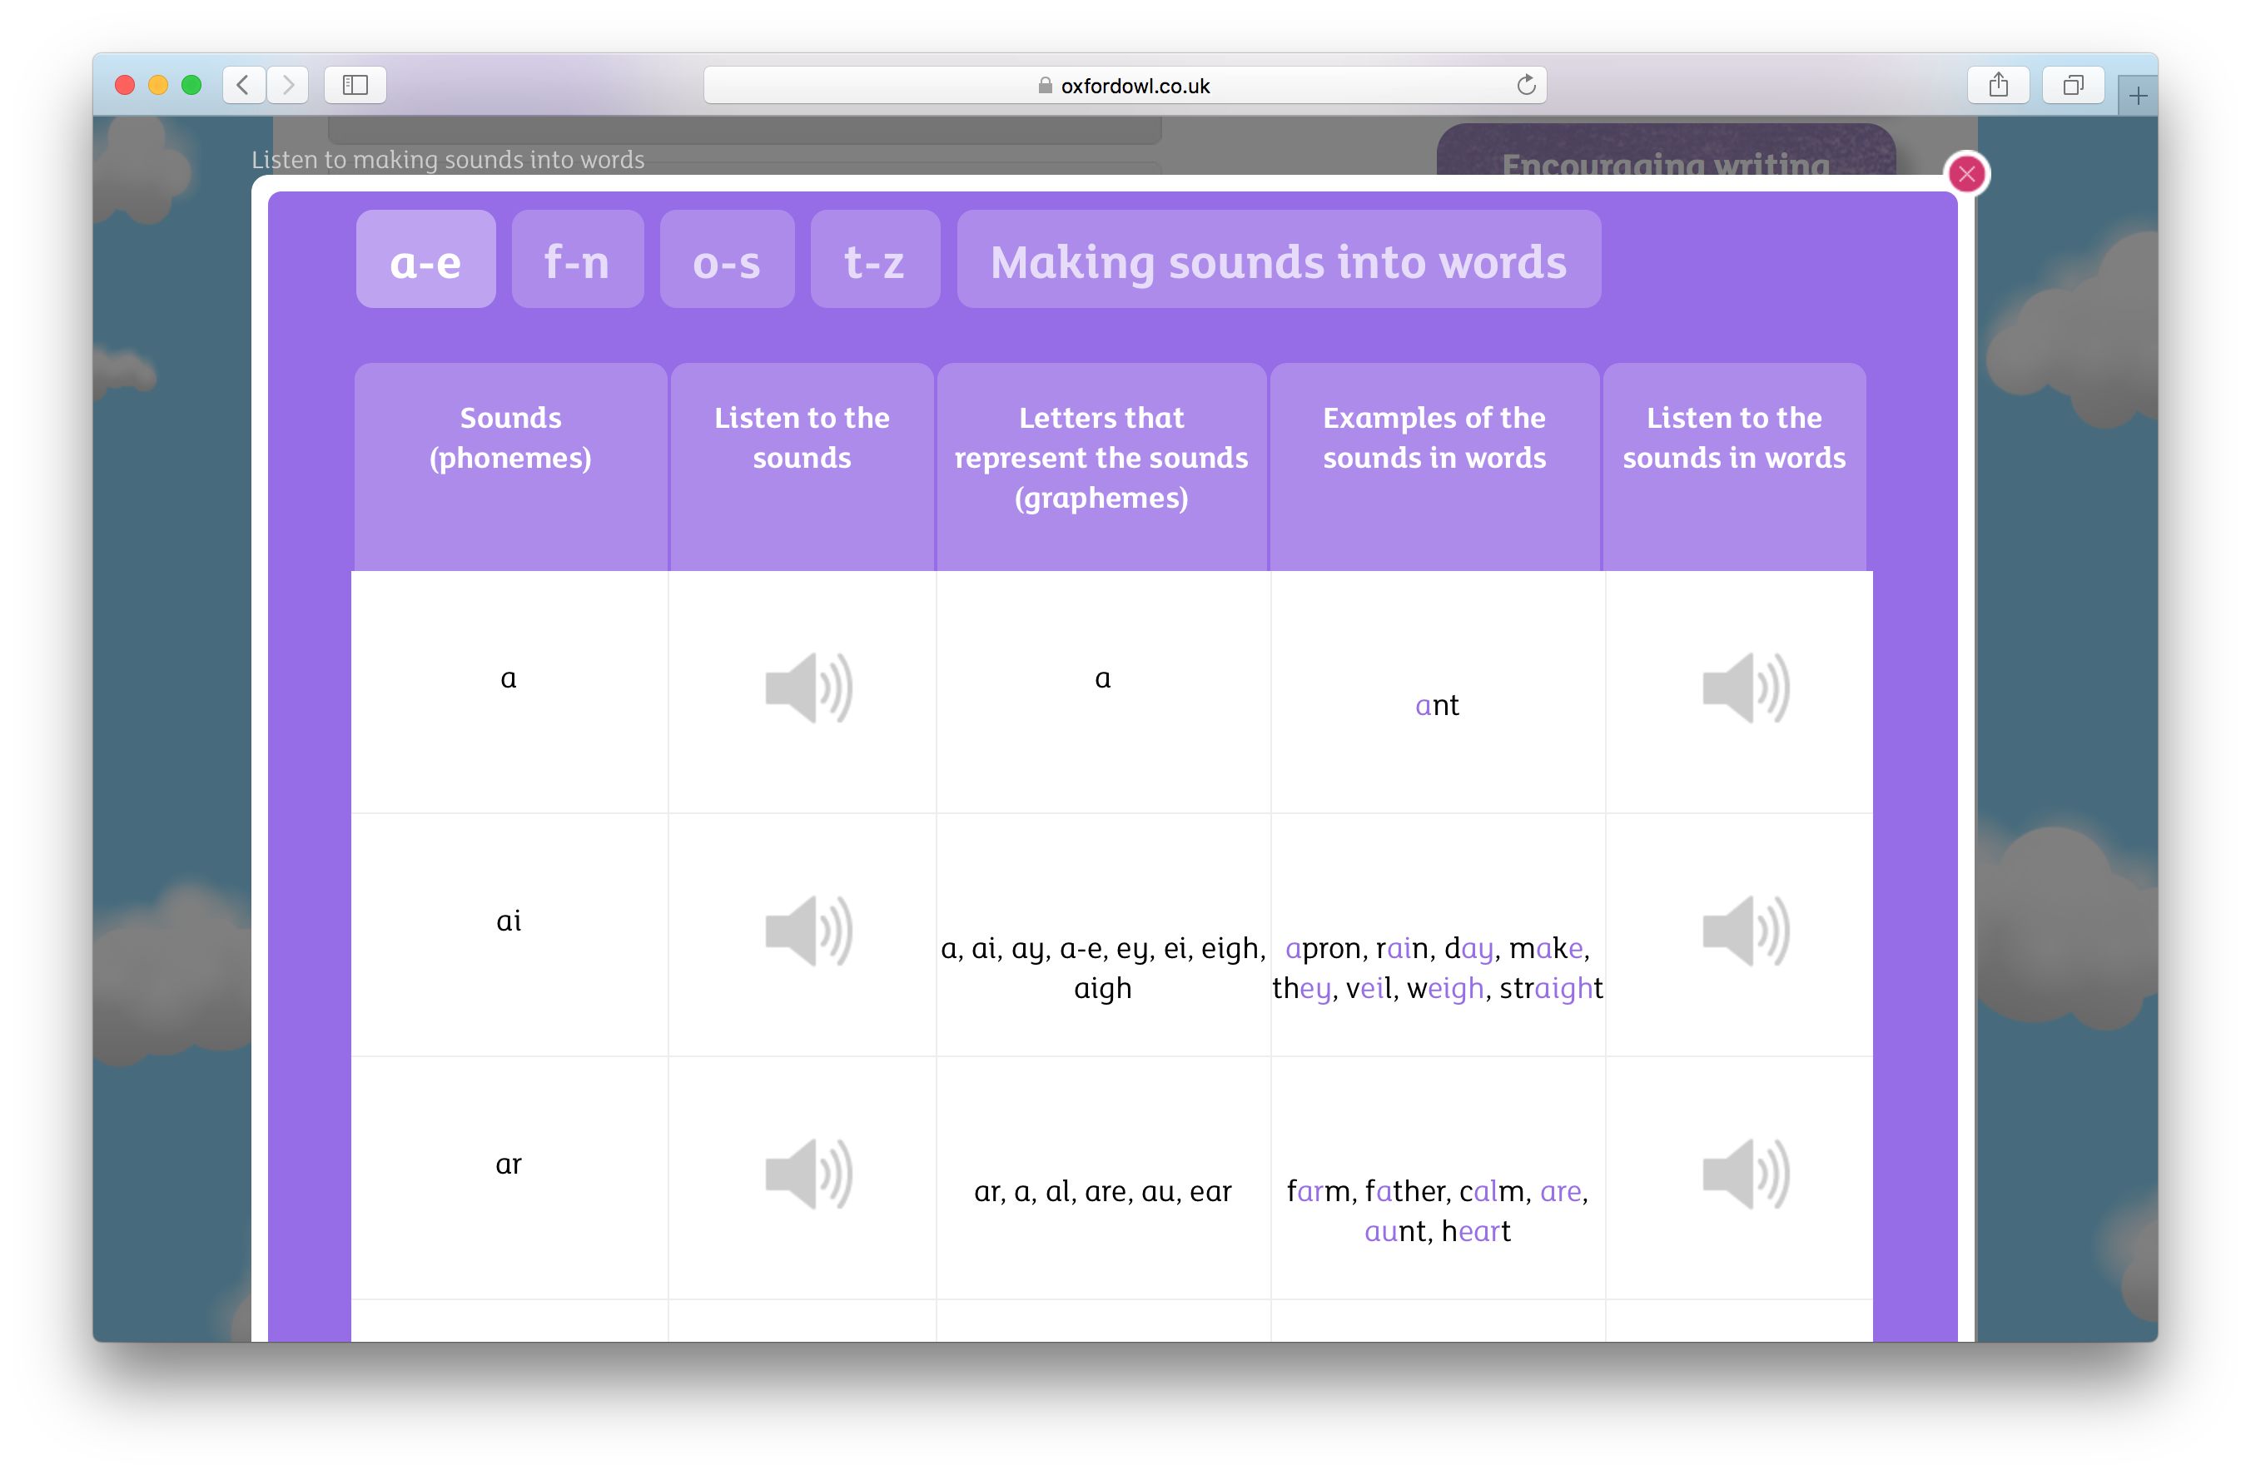2251x1475 pixels.
Task: Listen to the 'ar' example words audio
Action: tap(1746, 1174)
